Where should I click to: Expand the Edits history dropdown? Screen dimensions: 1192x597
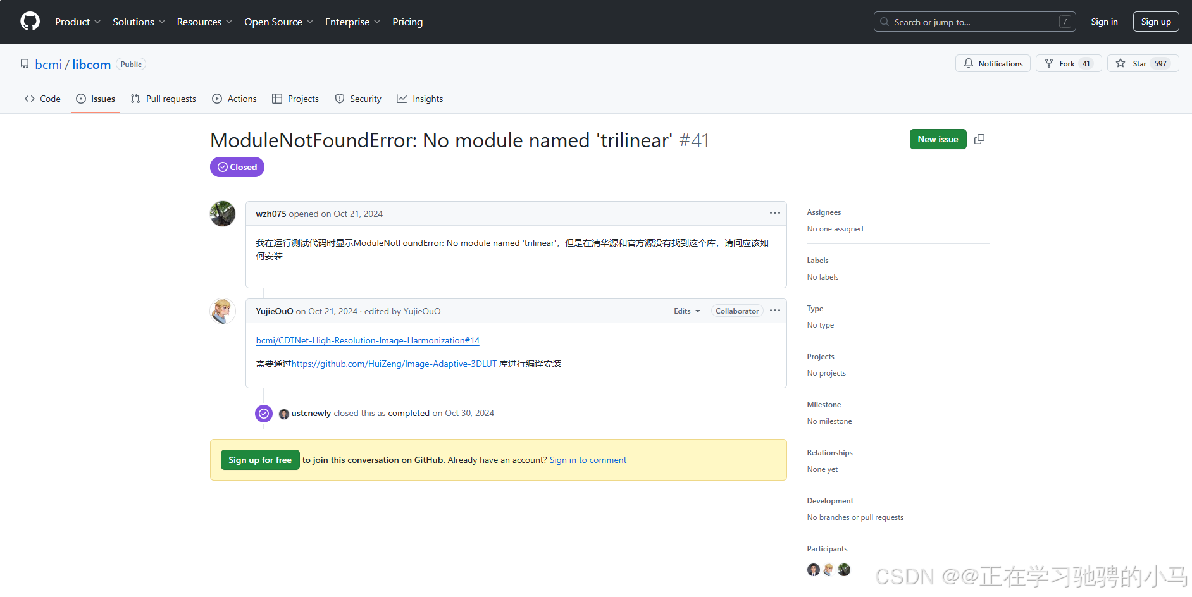(687, 311)
